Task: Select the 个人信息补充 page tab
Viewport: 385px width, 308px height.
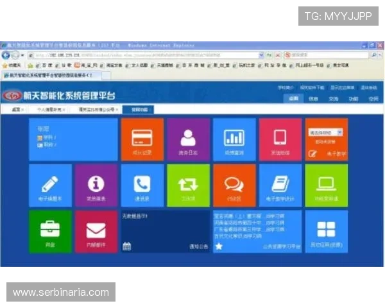Action: (49, 110)
